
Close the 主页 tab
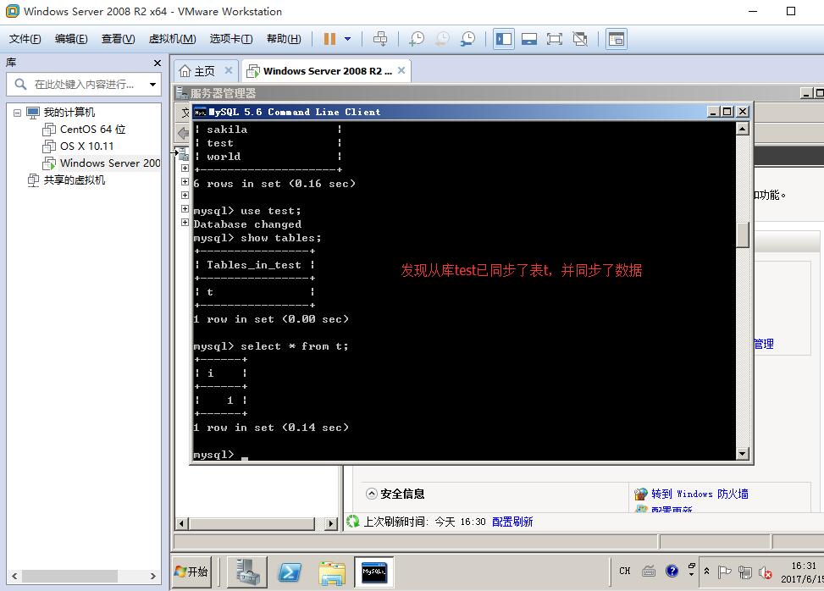pos(228,70)
